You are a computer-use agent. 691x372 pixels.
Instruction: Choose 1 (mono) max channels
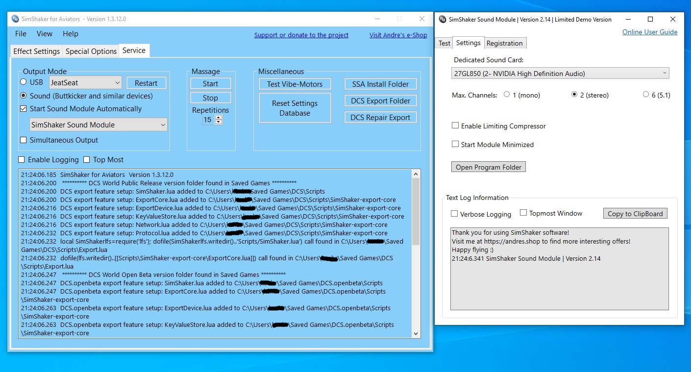[507, 95]
